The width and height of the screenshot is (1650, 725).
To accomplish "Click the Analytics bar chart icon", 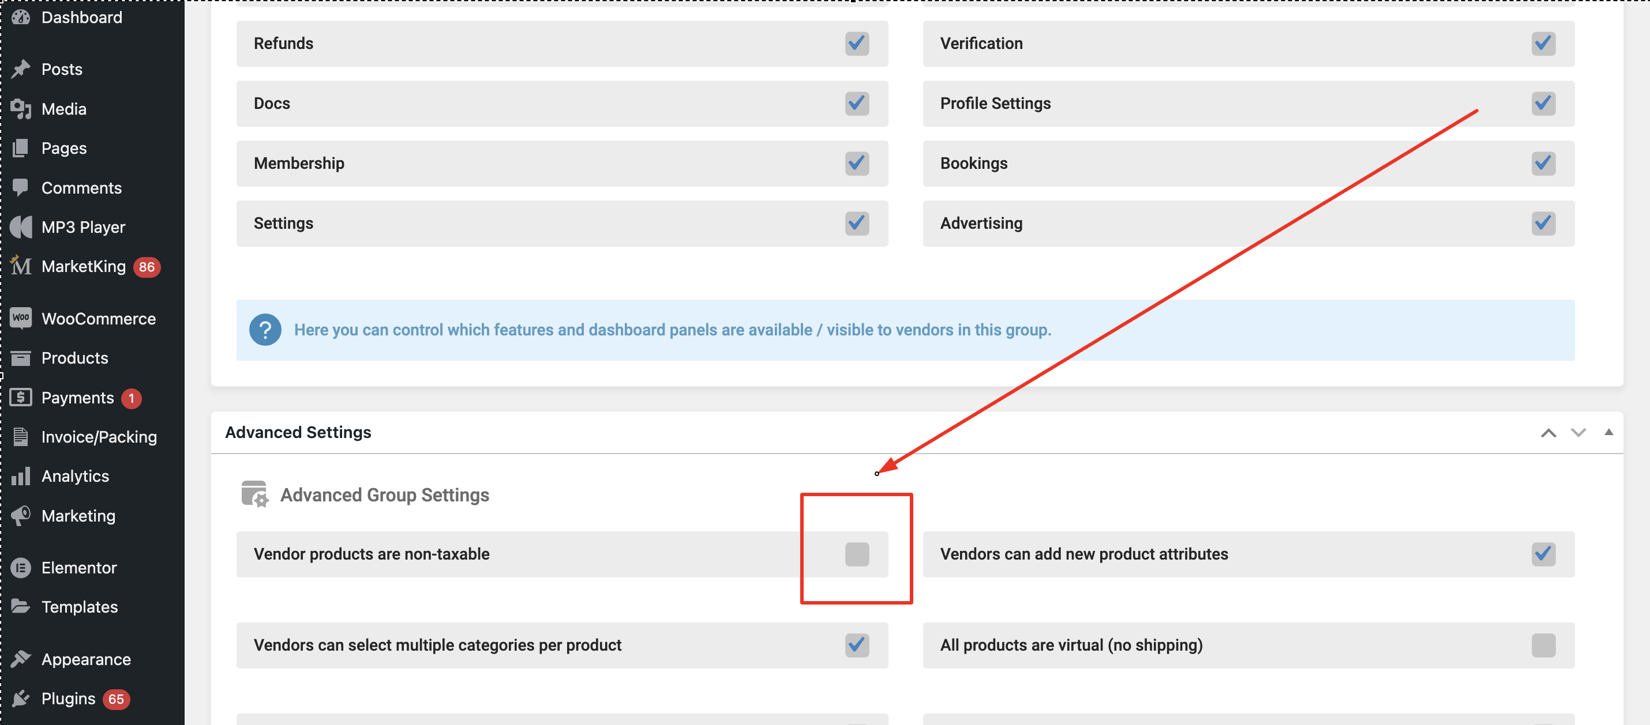I will 21,476.
